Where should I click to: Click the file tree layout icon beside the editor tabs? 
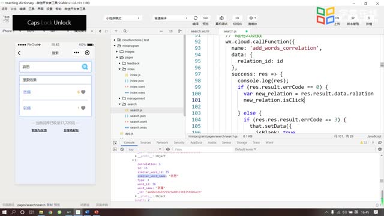(180, 31)
